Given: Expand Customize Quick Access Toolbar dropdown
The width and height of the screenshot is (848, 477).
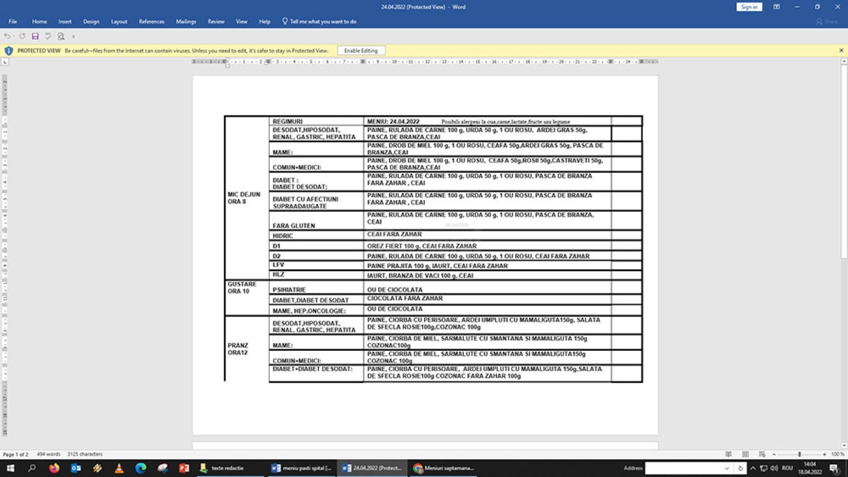Looking at the screenshot, I should coord(73,37).
